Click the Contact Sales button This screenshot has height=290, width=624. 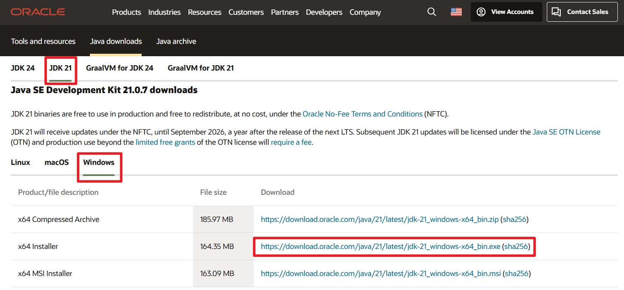tap(582, 12)
